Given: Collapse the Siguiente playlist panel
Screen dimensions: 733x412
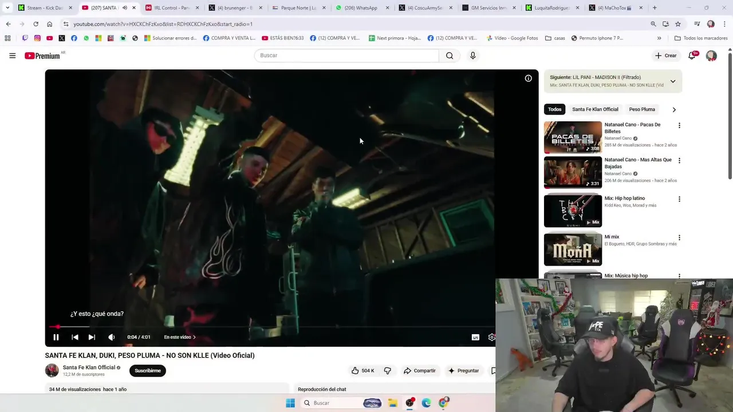Looking at the screenshot, I should 673,81.
